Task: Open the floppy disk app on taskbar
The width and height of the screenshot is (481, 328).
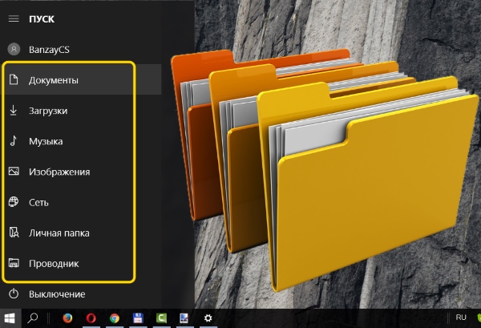Action: (x=138, y=318)
